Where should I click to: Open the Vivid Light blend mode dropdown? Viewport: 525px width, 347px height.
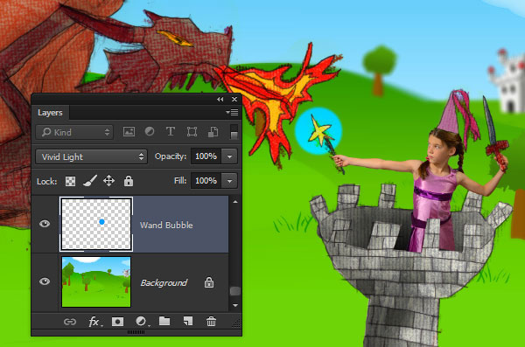(x=91, y=156)
